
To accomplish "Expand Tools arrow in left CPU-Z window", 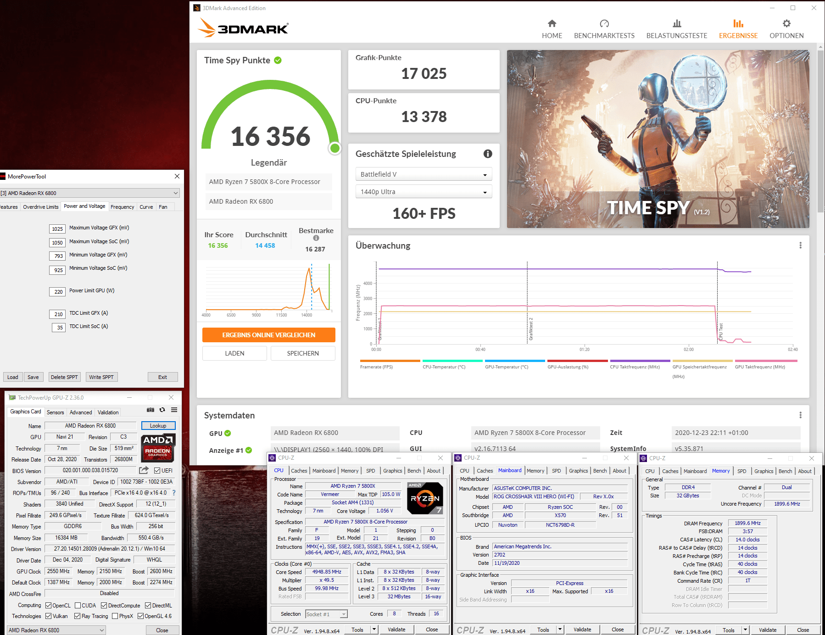I will point(374,629).
